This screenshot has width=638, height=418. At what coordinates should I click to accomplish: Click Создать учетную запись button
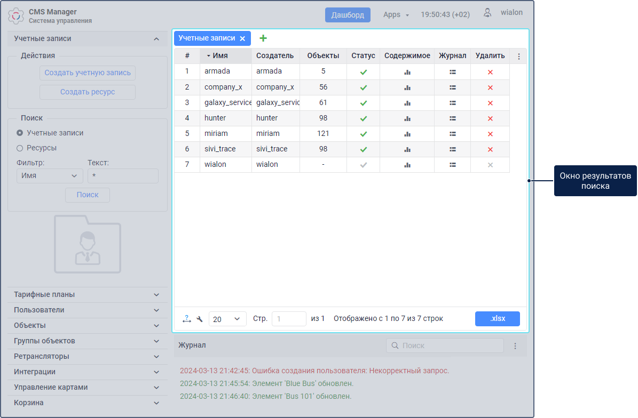pyautogui.click(x=88, y=73)
